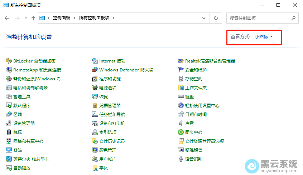Click the 安全和维护 flag icon
Viewport: 303px width, 175px height.
[181, 70]
